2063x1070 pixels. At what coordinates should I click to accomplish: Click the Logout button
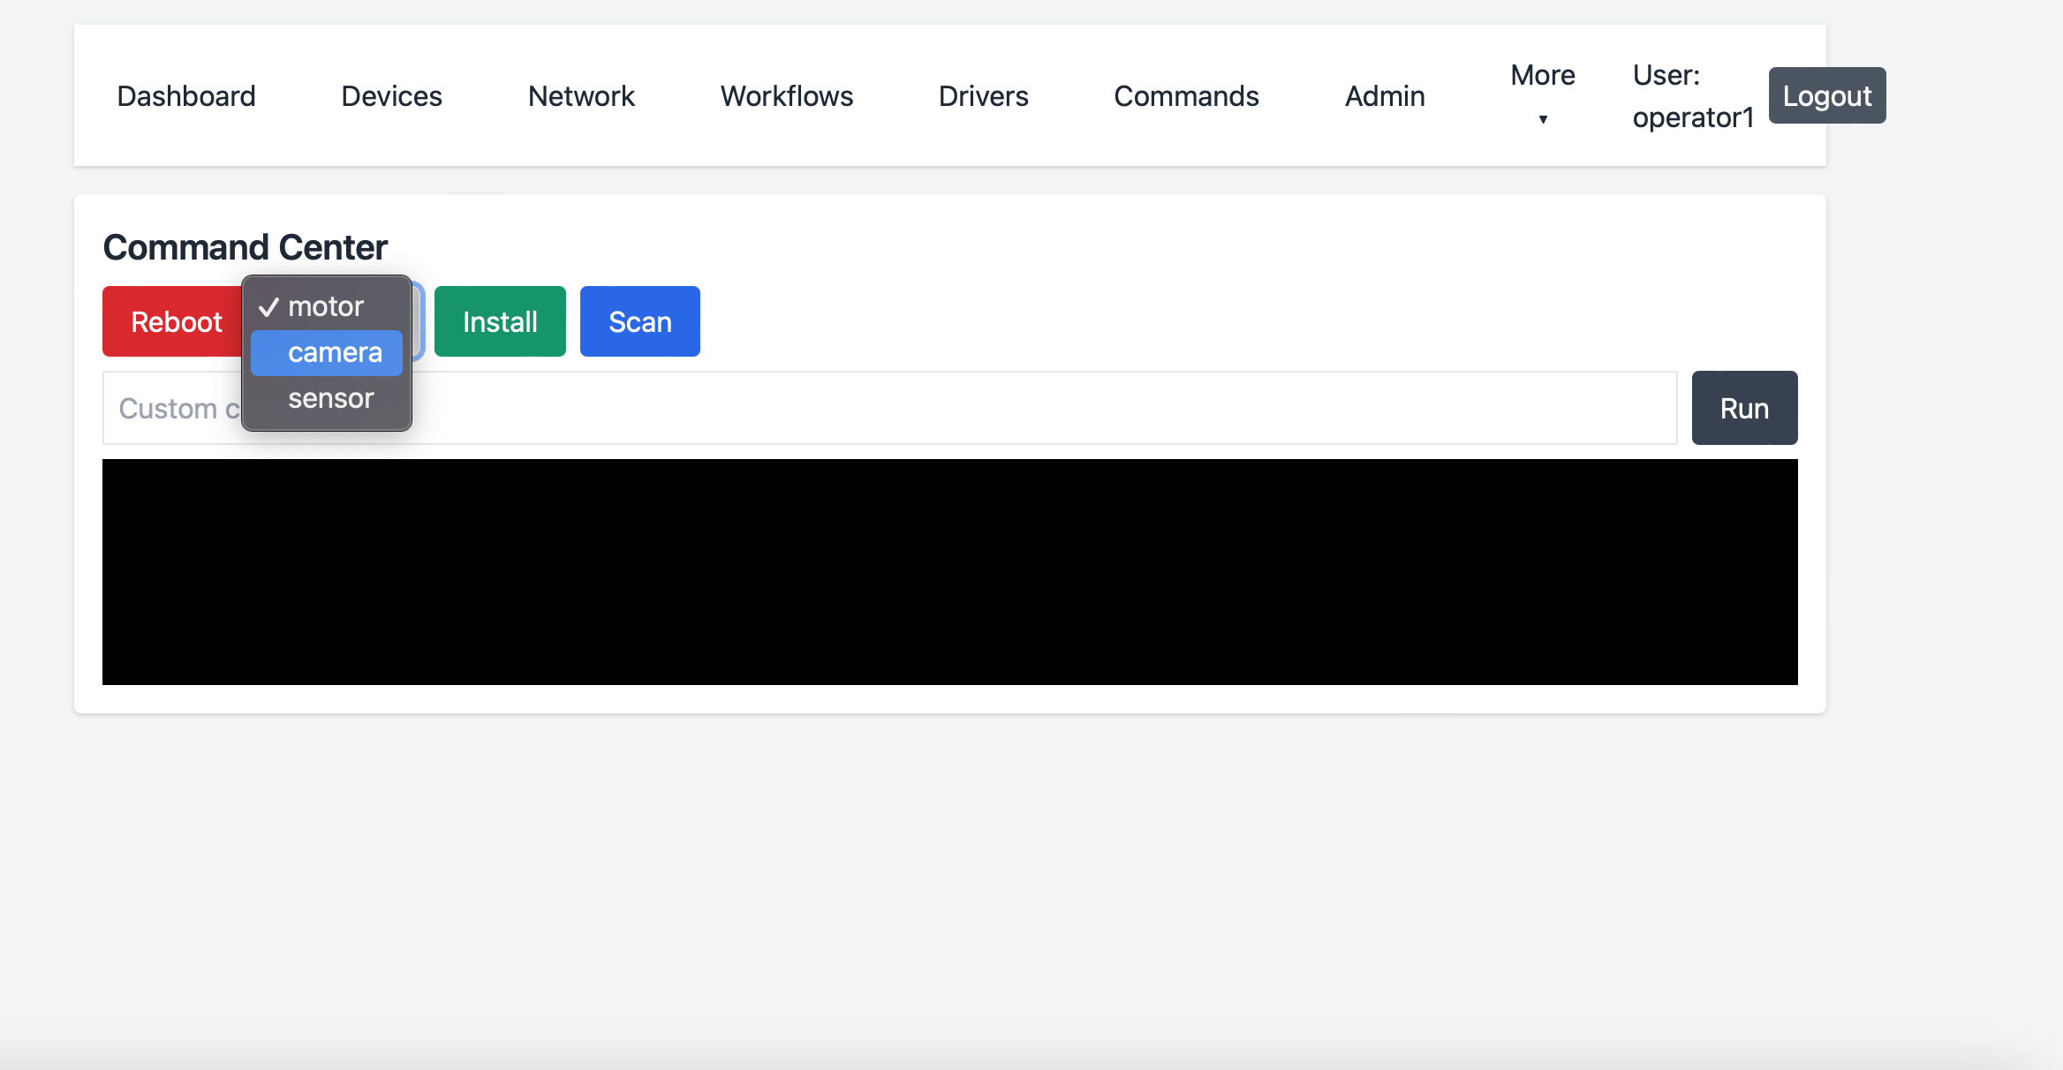(x=1827, y=95)
